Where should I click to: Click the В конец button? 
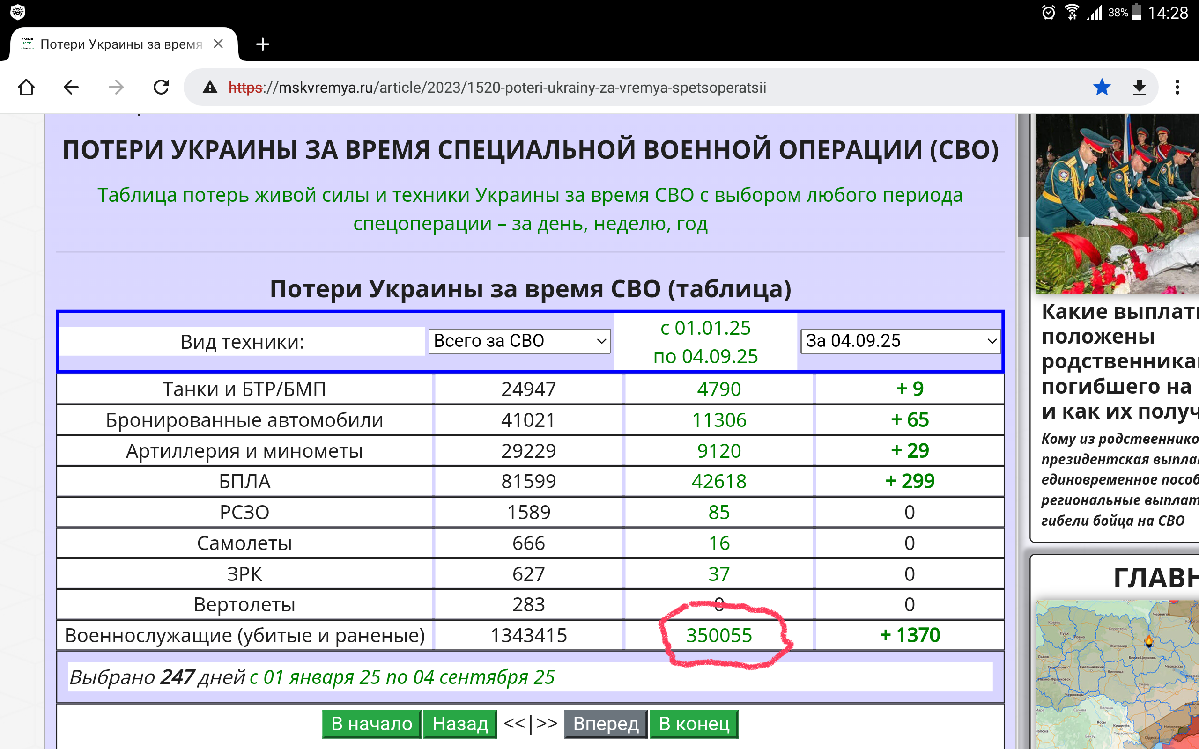pyautogui.click(x=694, y=724)
